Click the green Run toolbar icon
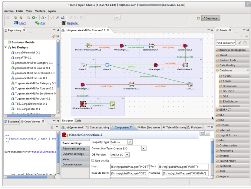Viewport: 251px width, 189px height. tap(33, 18)
